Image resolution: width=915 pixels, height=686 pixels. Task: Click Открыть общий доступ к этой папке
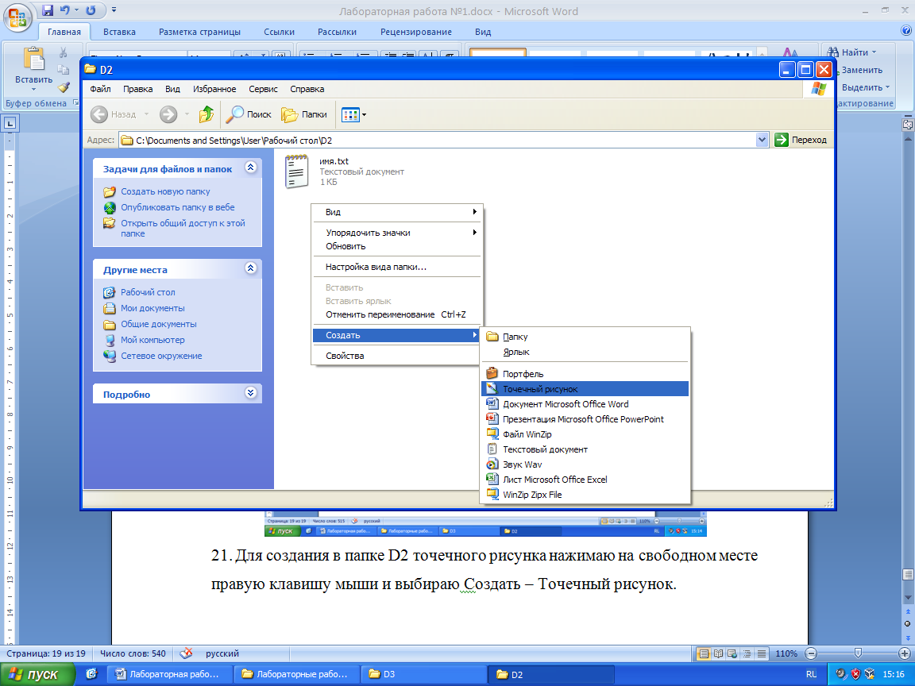point(183,228)
